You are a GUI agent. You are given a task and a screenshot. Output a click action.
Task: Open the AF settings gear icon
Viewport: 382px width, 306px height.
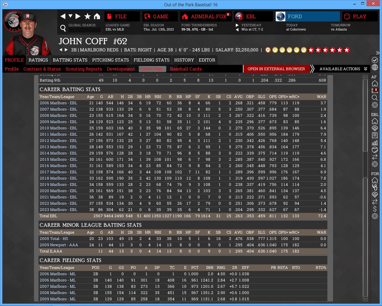pos(375,105)
